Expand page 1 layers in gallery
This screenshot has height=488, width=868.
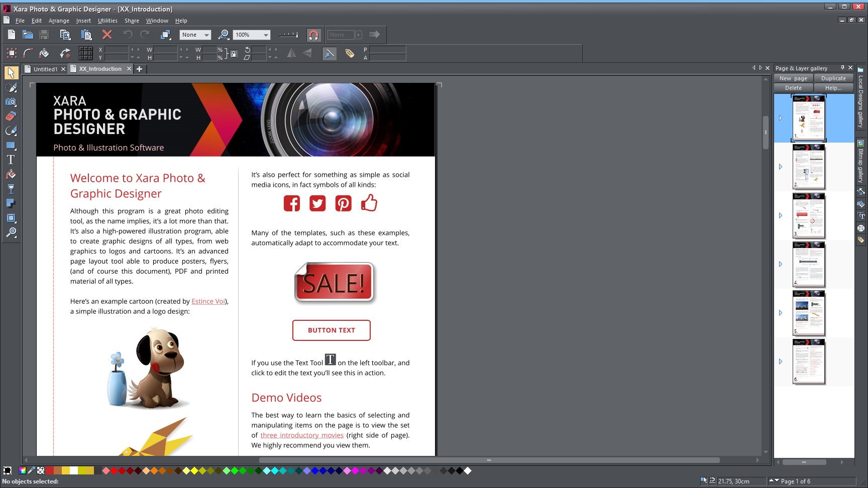(780, 118)
